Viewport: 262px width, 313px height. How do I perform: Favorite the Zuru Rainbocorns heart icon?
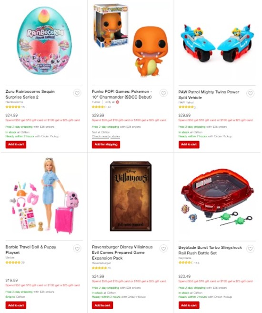tap(77, 93)
